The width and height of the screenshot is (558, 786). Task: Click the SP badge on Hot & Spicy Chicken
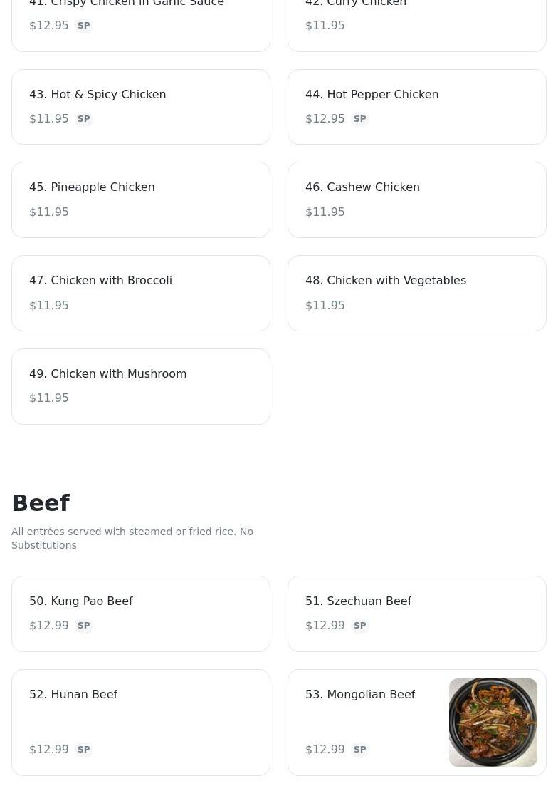point(84,119)
